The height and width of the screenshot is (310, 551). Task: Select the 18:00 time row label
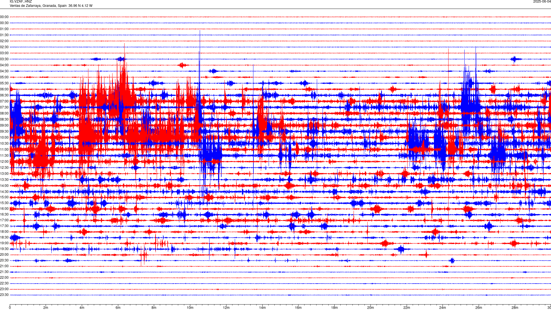pyautogui.click(x=4, y=232)
